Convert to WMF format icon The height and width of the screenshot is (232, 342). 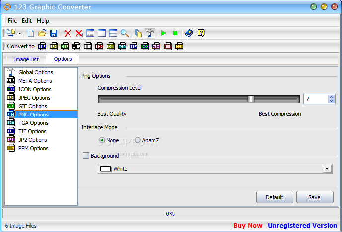76,46
